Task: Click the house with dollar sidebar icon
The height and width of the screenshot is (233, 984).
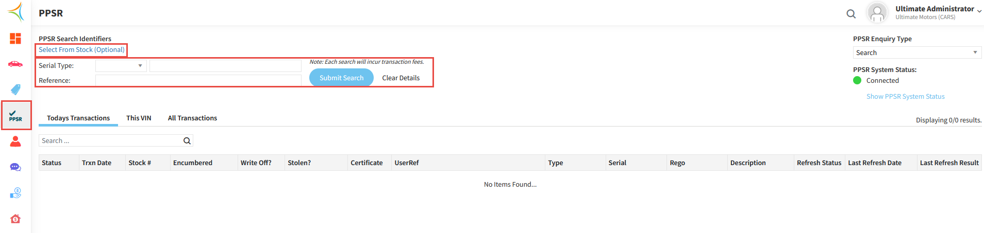Action: [x=15, y=219]
